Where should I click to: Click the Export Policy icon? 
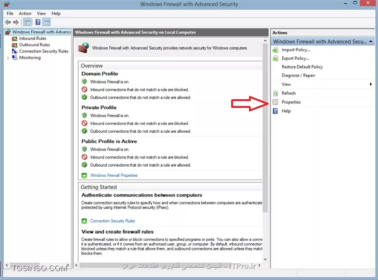(275, 59)
